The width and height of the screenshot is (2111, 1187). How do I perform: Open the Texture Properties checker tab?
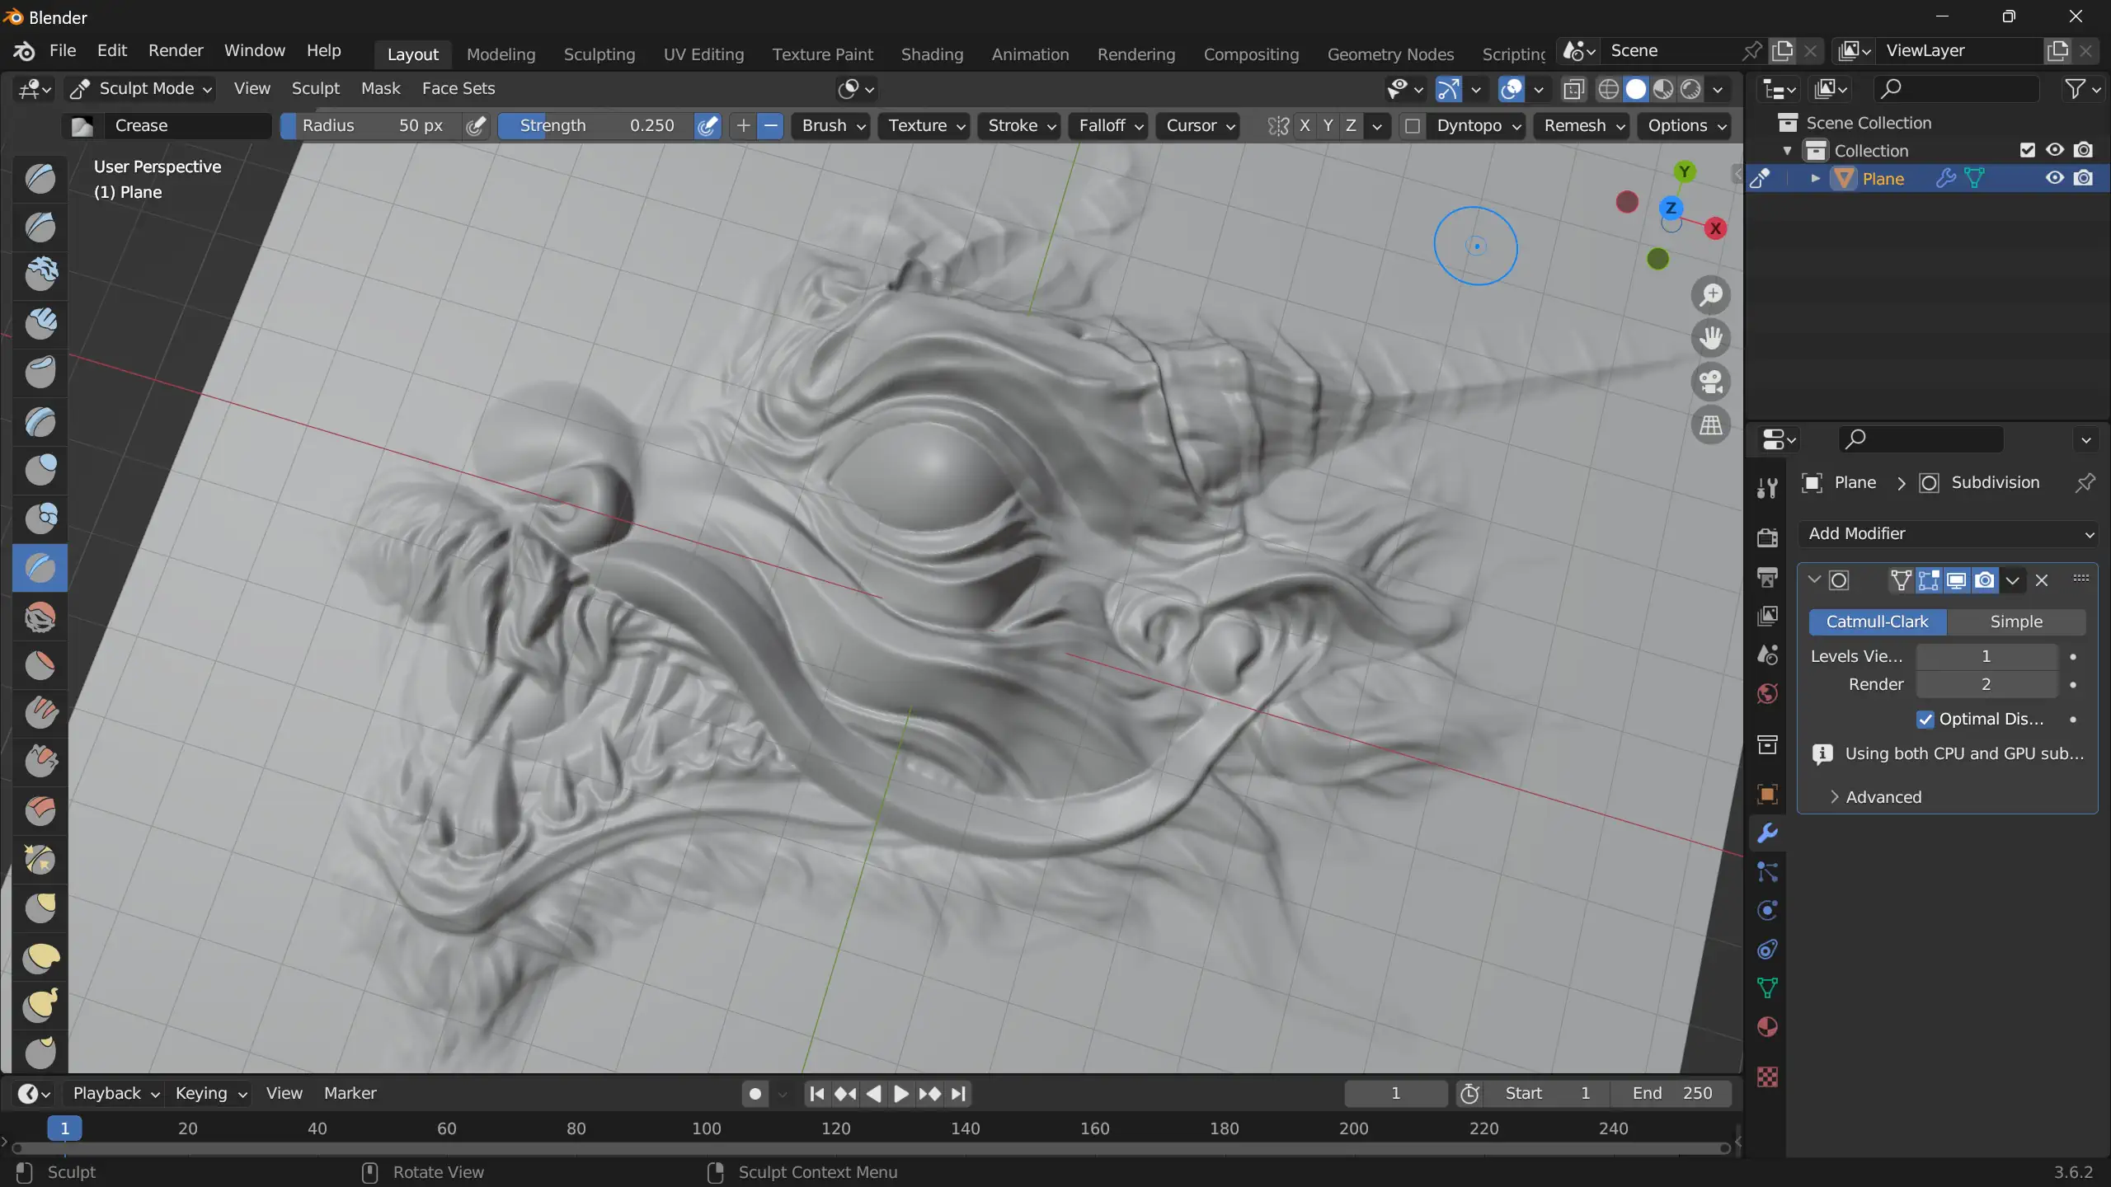(1767, 1077)
